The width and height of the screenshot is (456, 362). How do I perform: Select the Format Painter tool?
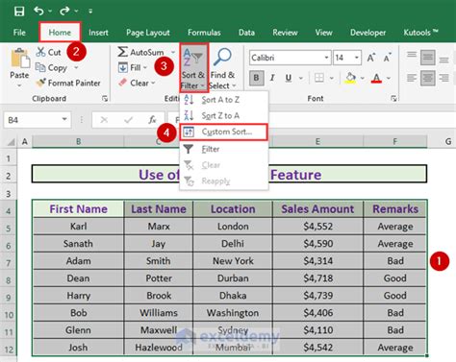point(68,84)
